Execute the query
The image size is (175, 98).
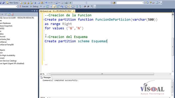(24, 7)
